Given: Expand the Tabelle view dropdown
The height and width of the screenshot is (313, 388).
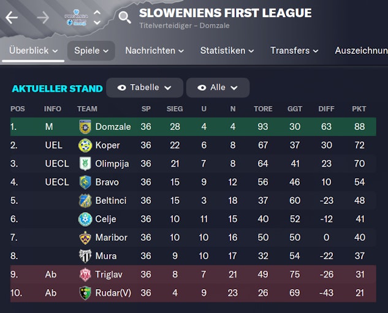Looking at the screenshot, I should [145, 88].
